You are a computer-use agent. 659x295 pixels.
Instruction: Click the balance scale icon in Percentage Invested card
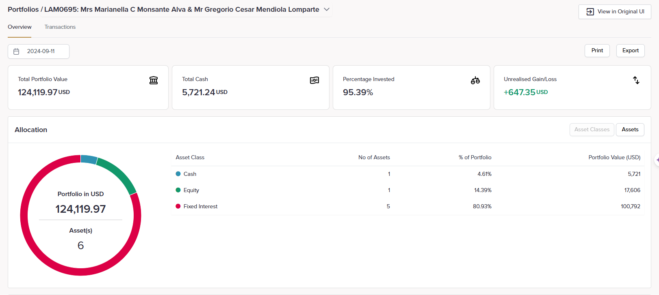475,80
